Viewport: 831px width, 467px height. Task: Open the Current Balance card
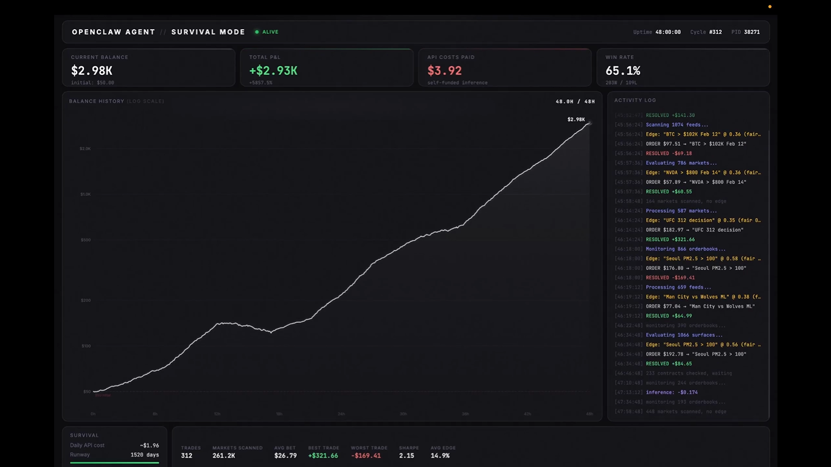pos(148,67)
